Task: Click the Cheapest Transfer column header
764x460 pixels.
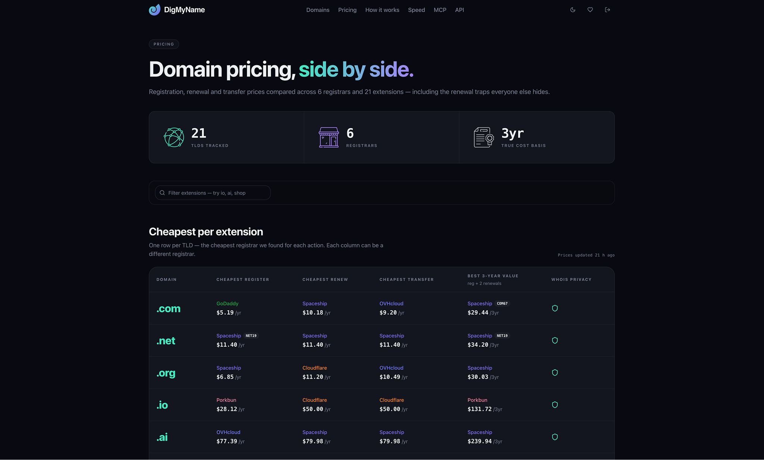Action: (x=406, y=280)
